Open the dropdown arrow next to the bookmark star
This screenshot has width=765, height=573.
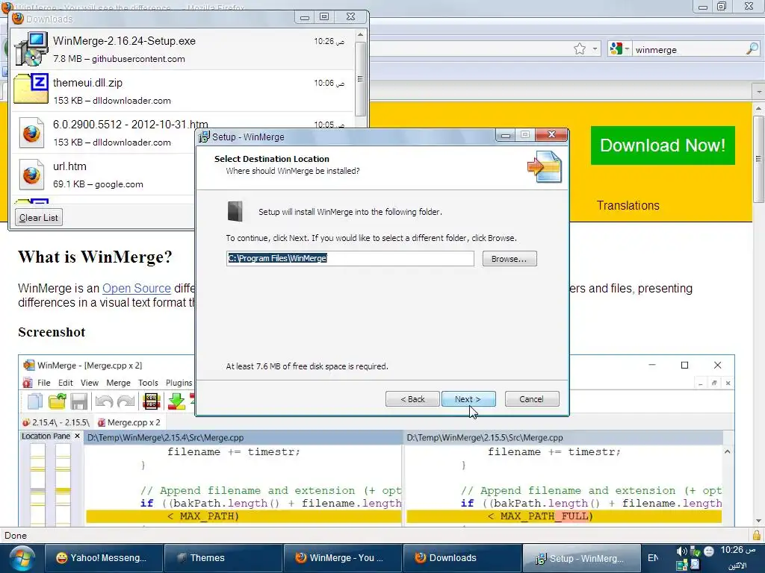595,48
